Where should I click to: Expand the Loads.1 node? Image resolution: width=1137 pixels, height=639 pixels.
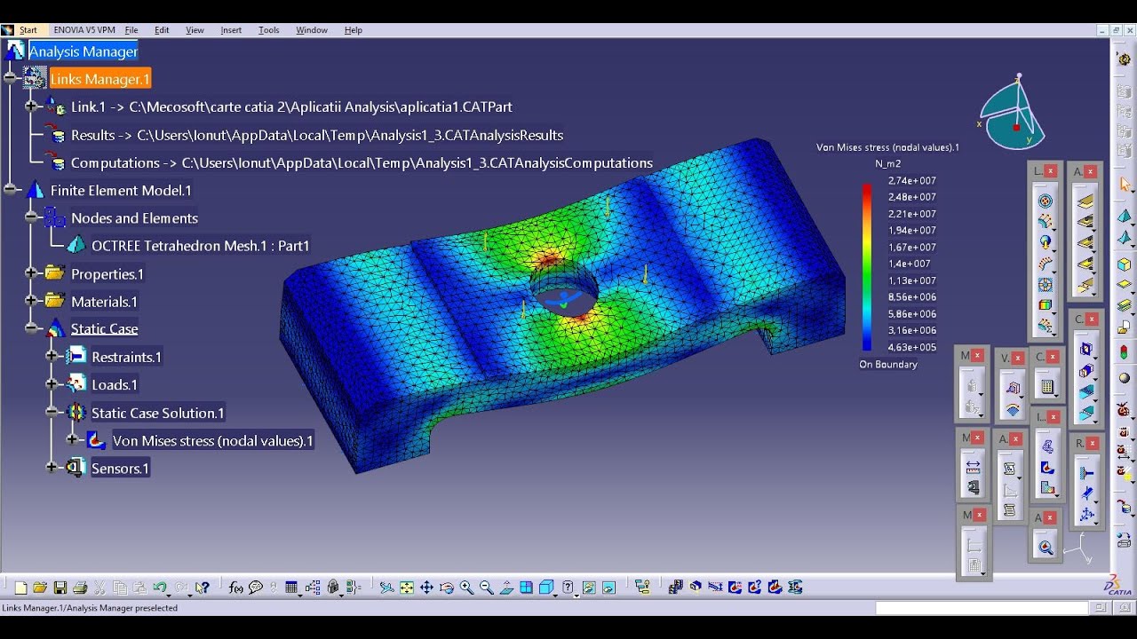pos(52,384)
